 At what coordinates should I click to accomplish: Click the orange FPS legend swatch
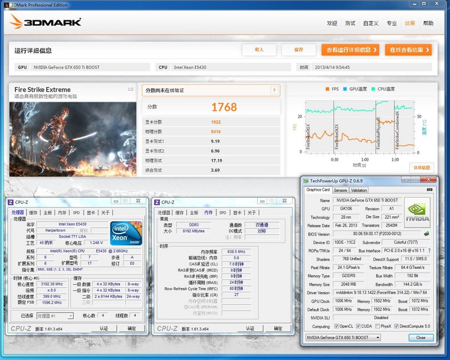[x=327, y=89]
